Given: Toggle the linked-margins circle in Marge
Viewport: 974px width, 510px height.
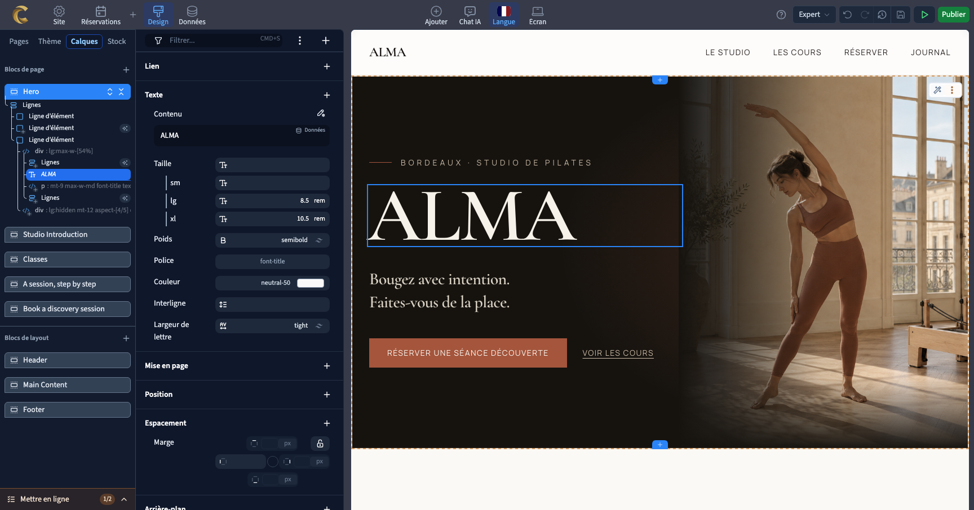Looking at the screenshot, I should pyautogui.click(x=273, y=462).
